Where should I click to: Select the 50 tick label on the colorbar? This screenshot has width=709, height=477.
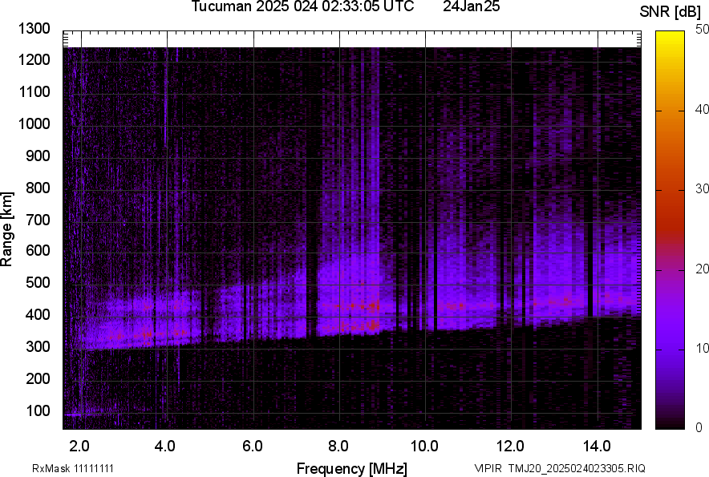[x=703, y=29]
